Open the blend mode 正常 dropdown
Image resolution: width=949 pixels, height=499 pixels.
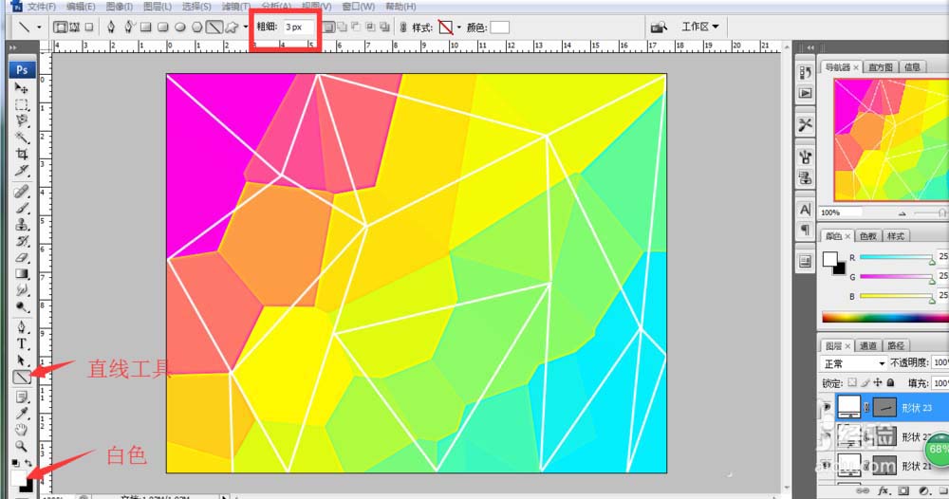[x=853, y=363]
